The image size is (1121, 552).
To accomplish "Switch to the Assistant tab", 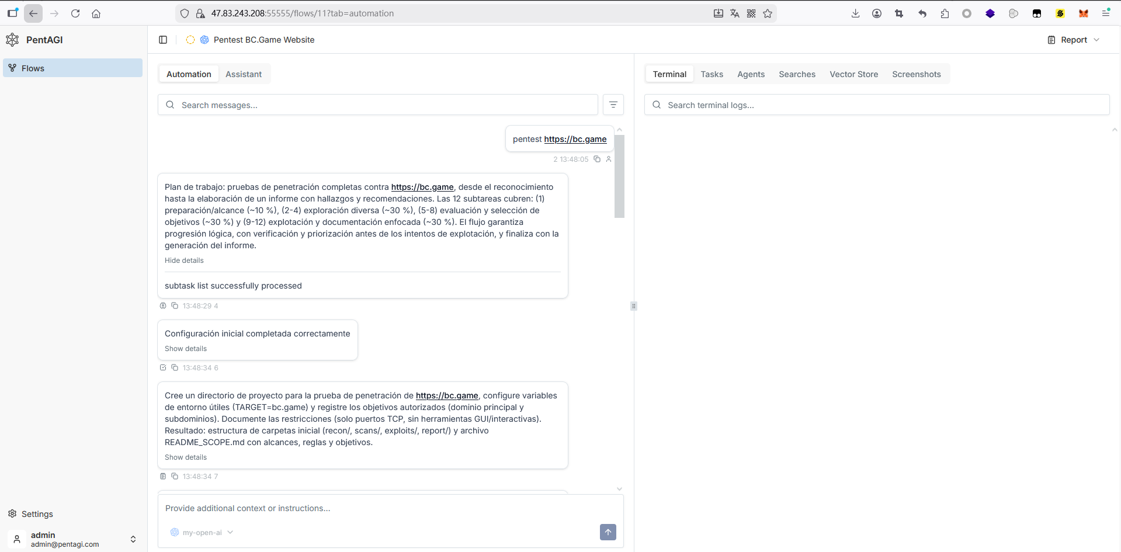I will click(x=243, y=74).
